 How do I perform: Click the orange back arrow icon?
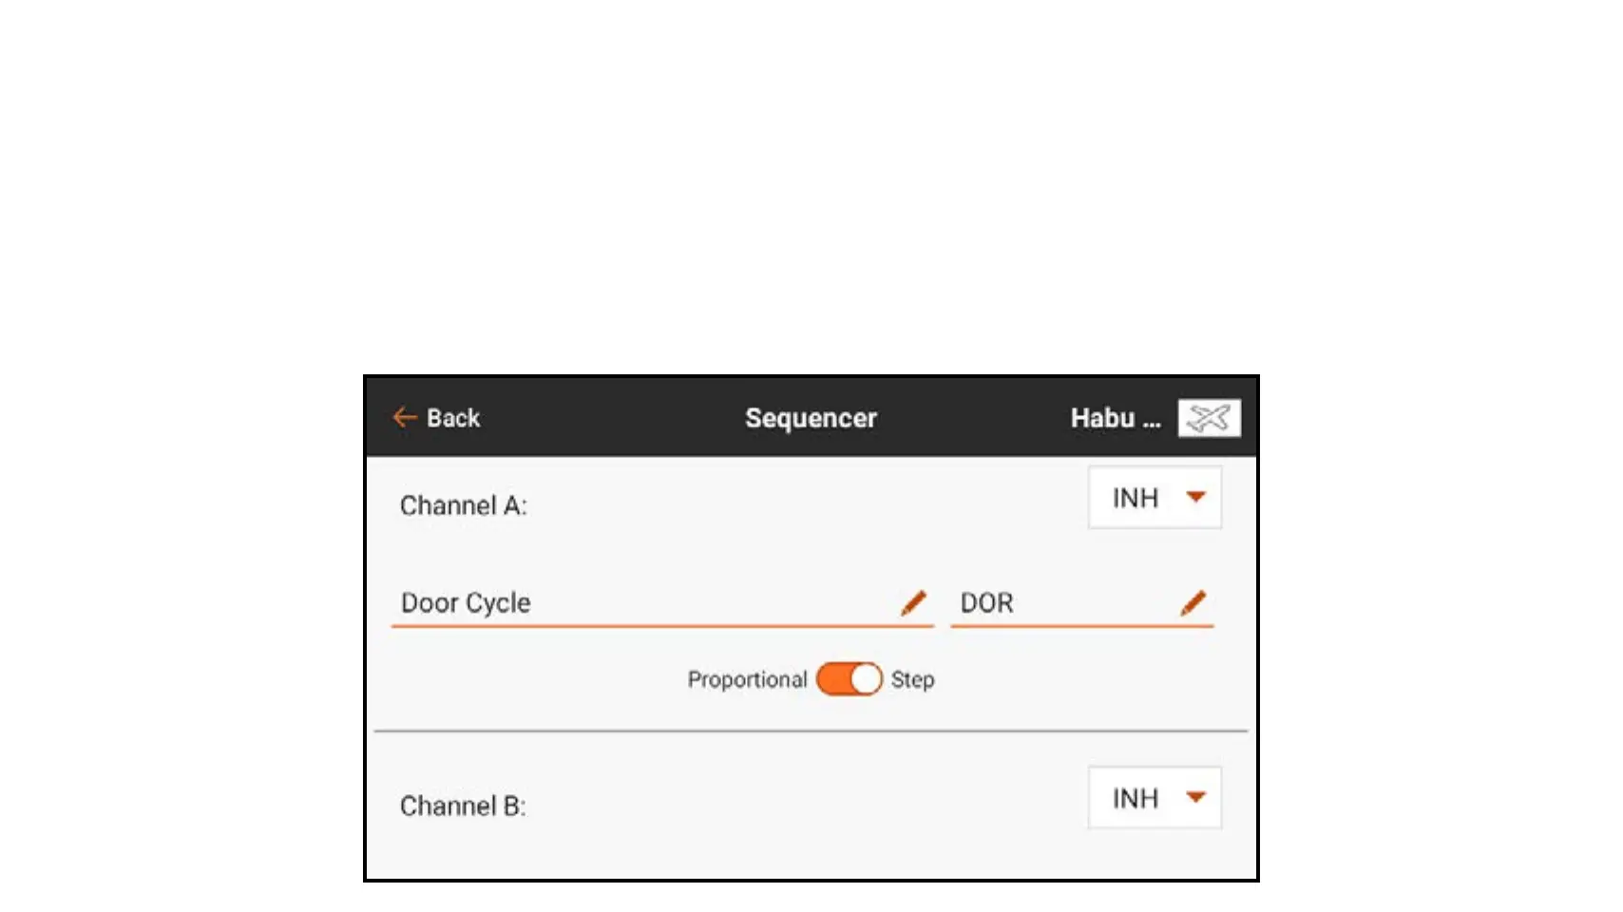click(404, 417)
